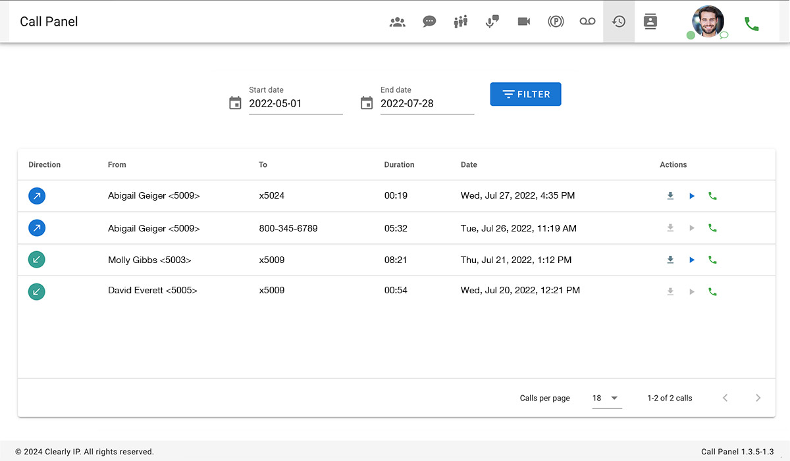The width and height of the screenshot is (790, 461).
Task: Open the chat messages icon
Action: coord(429,22)
